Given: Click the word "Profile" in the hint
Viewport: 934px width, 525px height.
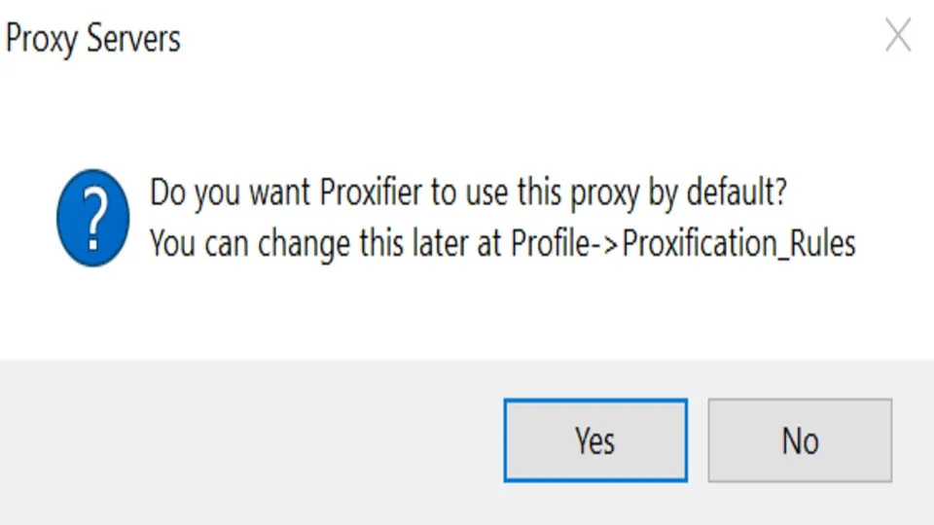Looking at the screenshot, I should point(550,243).
